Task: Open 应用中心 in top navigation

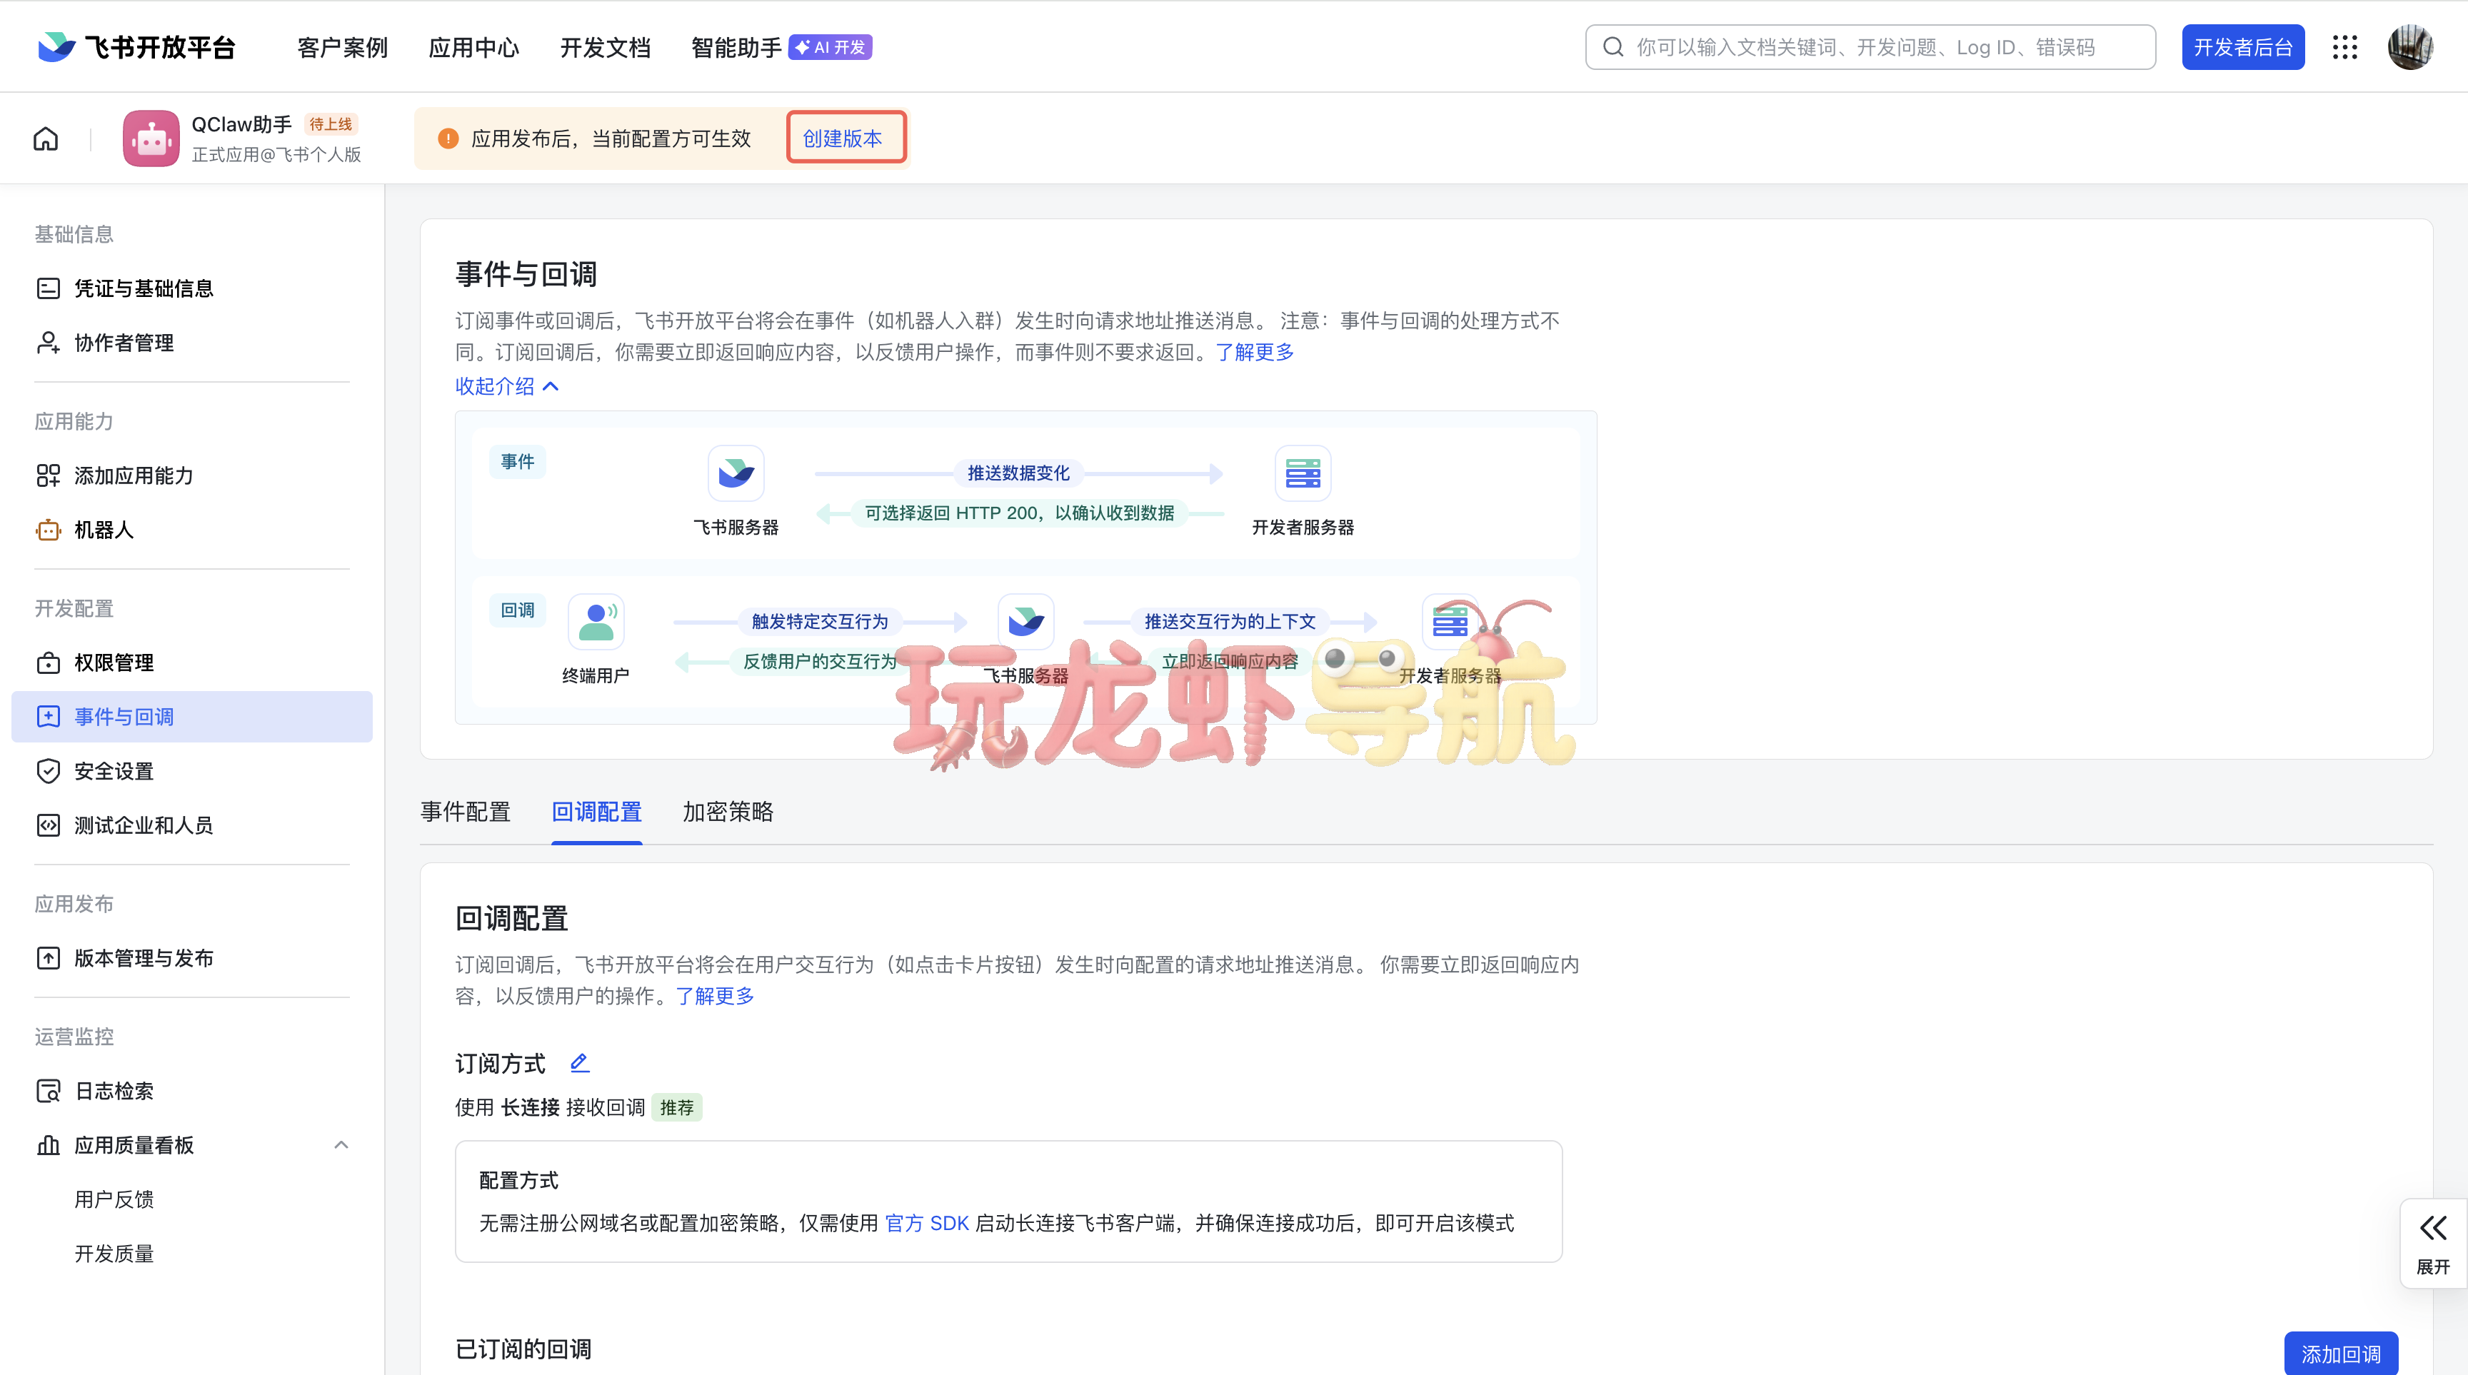Action: coord(473,47)
